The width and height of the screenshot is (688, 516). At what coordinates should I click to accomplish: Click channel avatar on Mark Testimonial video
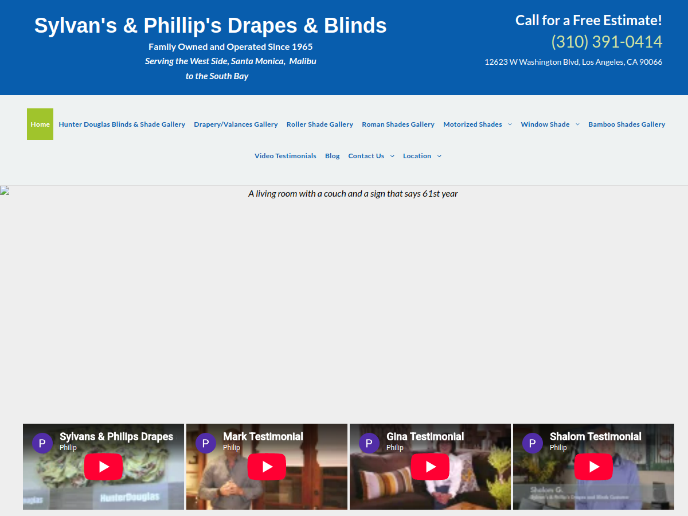(206, 443)
